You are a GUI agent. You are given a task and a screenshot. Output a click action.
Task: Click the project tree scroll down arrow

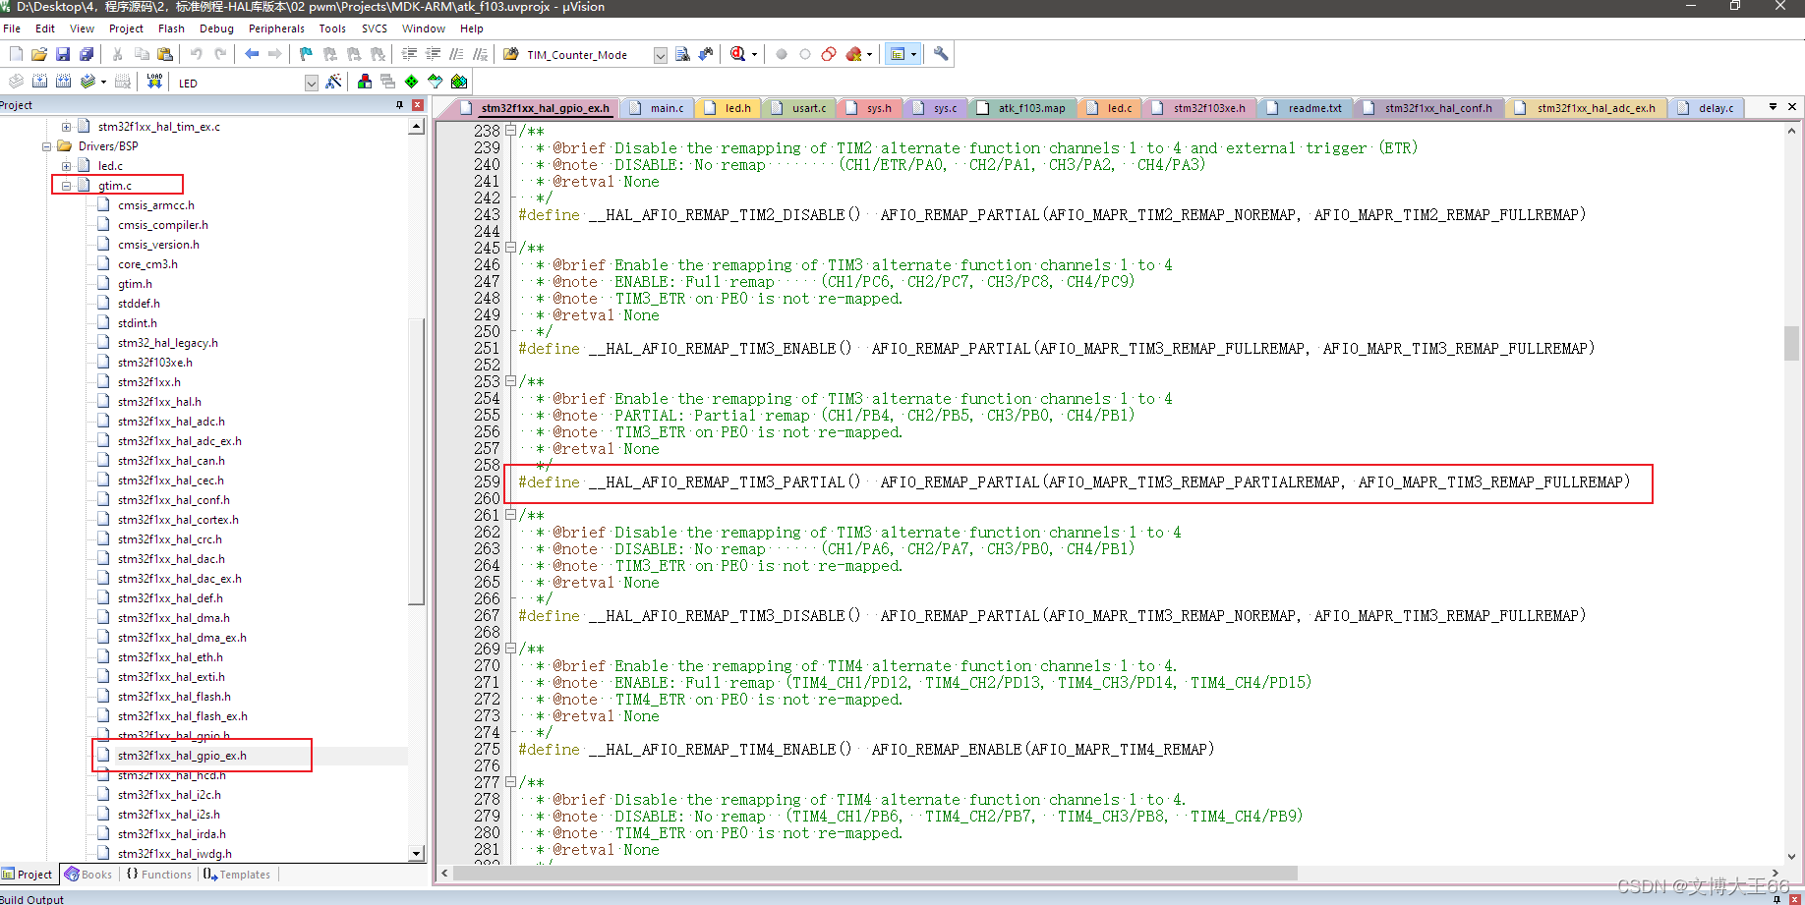coord(417,854)
